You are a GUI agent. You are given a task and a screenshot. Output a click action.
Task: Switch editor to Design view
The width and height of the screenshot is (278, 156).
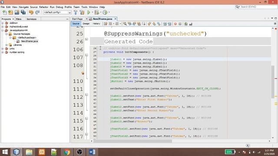point(86,23)
